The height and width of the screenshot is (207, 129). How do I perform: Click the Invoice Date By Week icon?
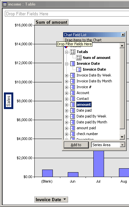(x=73, y=75)
